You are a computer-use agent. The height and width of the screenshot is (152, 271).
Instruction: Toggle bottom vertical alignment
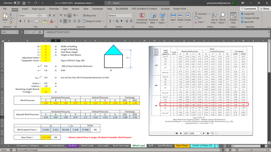[x=69, y=16]
